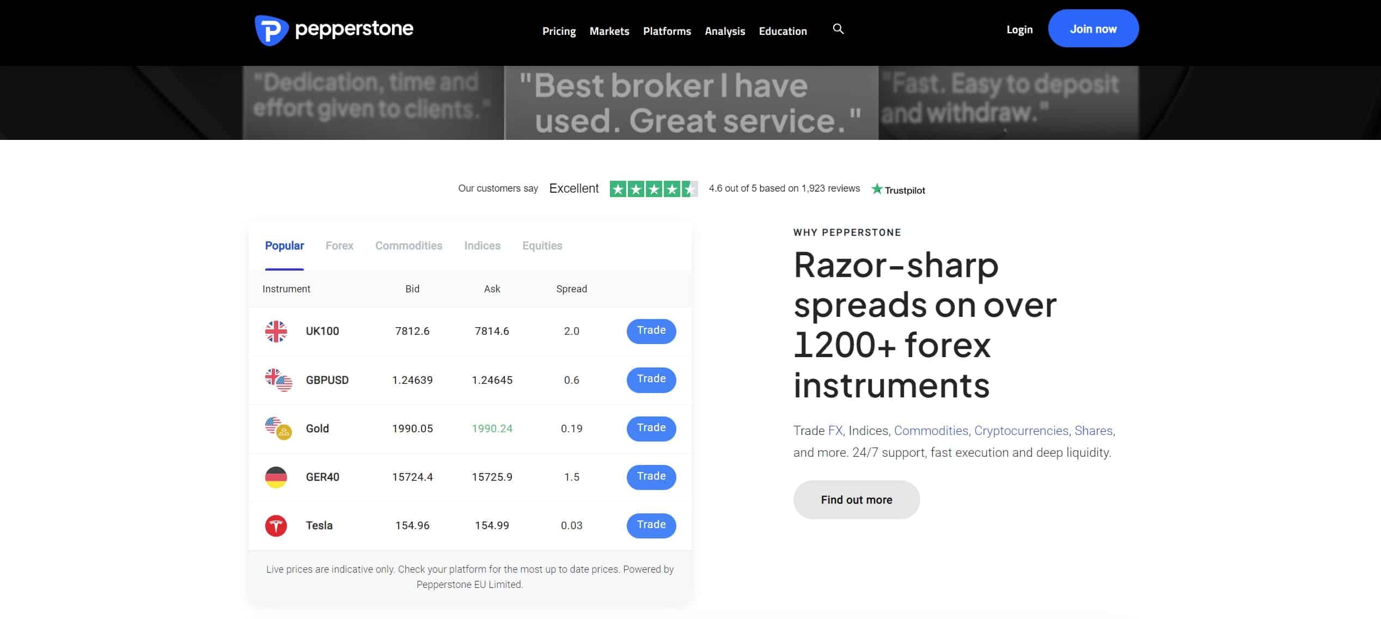
Task: Select the Popular instruments tab
Action: [284, 246]
